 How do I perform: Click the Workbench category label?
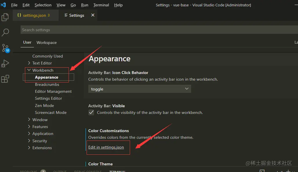[43, 70]
